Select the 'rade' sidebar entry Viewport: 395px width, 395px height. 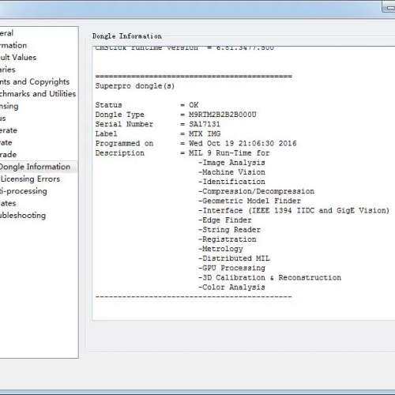(8, 155)
